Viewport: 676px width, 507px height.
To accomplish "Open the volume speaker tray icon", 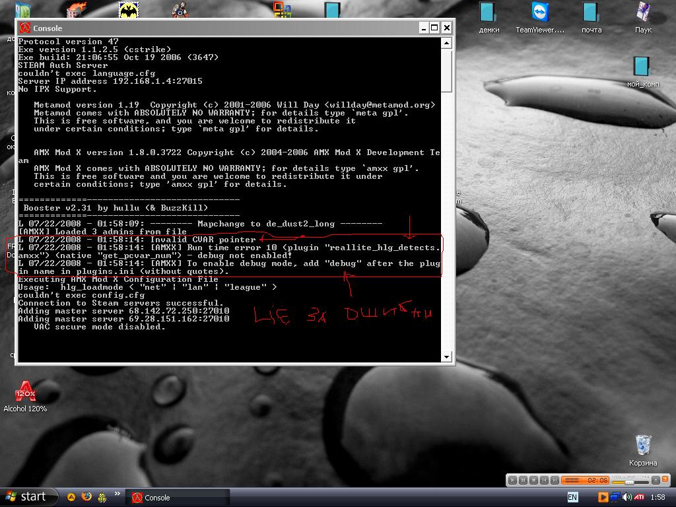I will point(627,497).
